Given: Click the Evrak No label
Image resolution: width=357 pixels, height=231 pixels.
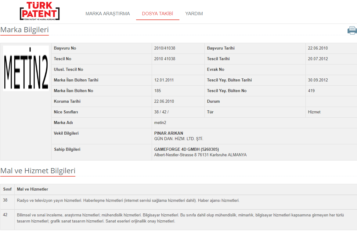Looking at the screenshot, I should click(216, 69).
